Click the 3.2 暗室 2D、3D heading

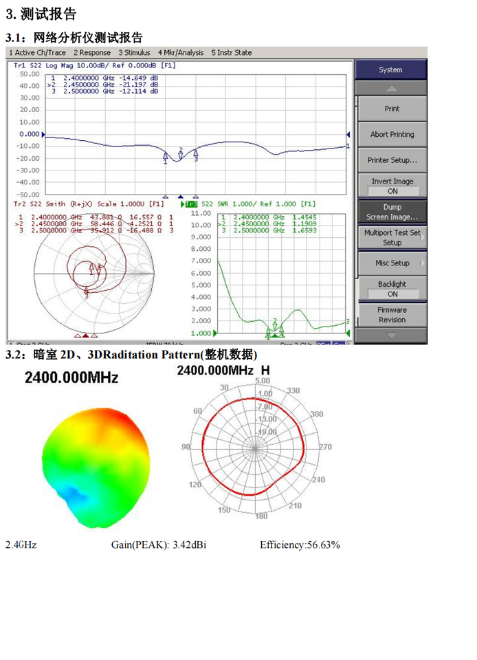pos(131,355)
